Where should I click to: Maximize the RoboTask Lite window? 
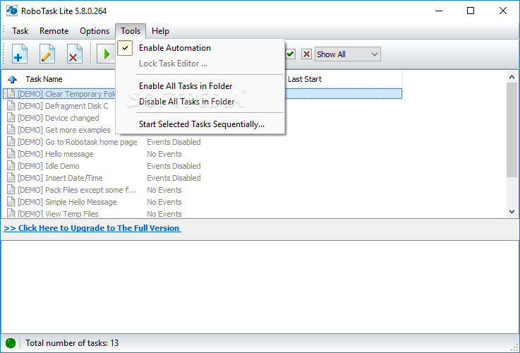click(x=470, y=11)
